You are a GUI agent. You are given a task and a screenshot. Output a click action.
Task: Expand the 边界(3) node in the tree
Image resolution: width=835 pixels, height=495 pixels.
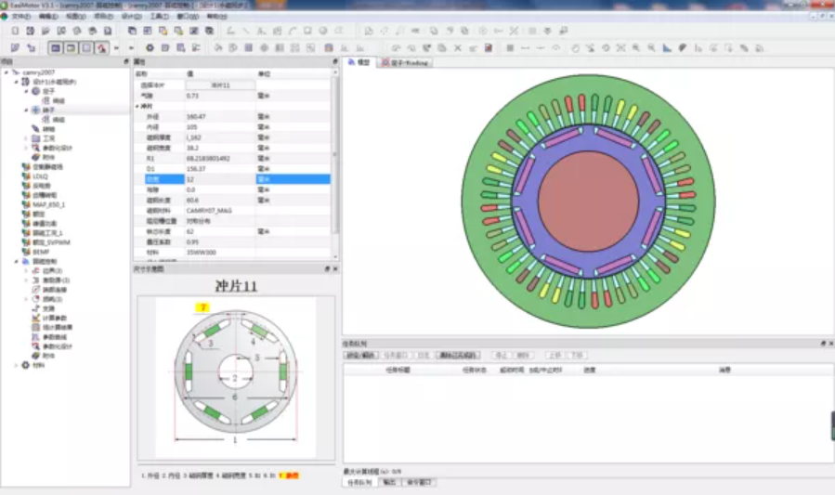pyautogui.click(x=26, y=271)
